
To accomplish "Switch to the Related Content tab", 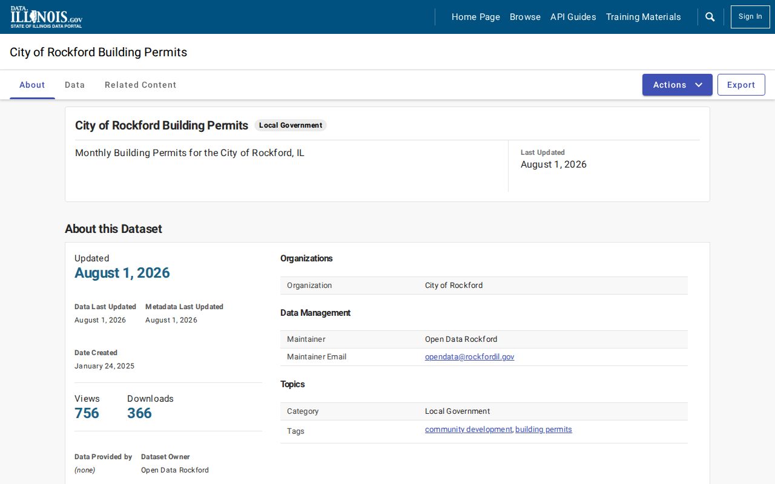I will (140, 85).
